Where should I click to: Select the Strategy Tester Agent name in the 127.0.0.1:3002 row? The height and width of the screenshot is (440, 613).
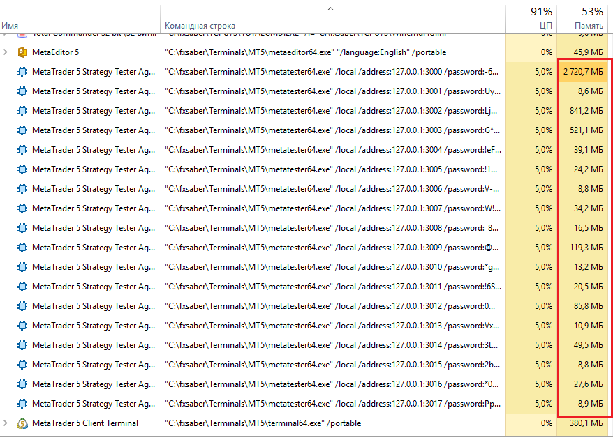point(94,111)
